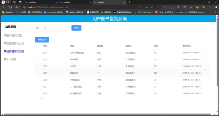Click the browser refresh icon
This screenshot has height=116, width=219.
point(10,7)
